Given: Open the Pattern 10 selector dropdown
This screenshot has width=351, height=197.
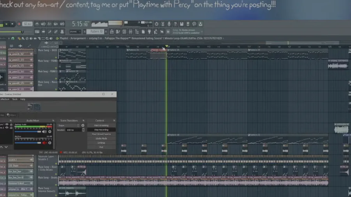Looking at the screenshot, I should click(x=96, y=32).
